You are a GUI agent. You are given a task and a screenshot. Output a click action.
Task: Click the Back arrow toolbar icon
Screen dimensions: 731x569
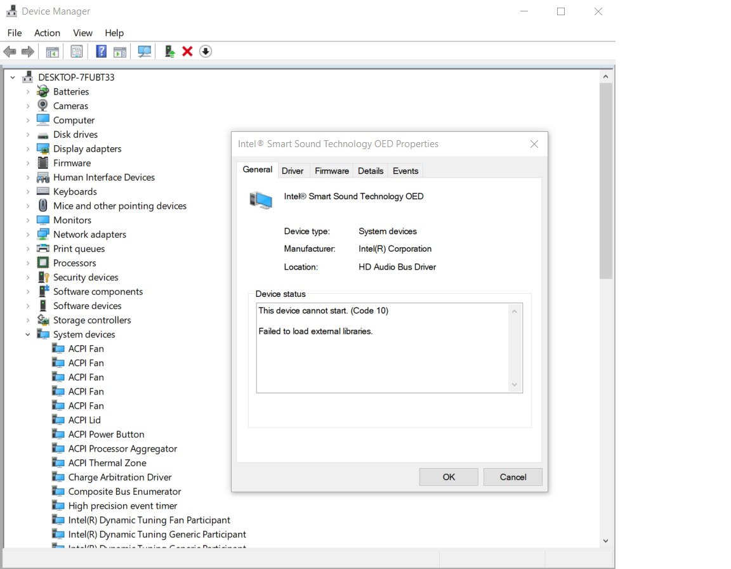(10, 51)
